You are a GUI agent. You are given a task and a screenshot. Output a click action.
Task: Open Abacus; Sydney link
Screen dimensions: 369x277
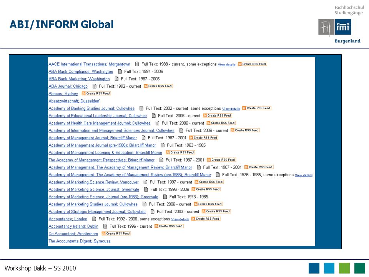63,93
